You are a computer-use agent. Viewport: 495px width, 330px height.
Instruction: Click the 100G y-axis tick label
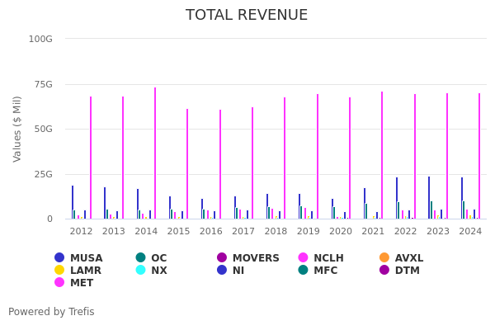point(40,39)
